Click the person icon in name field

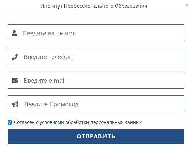click(14, 33)
